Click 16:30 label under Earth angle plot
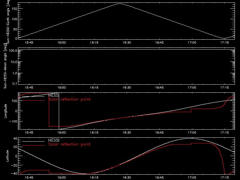The image size is (240, 180). tap(127, 42)
